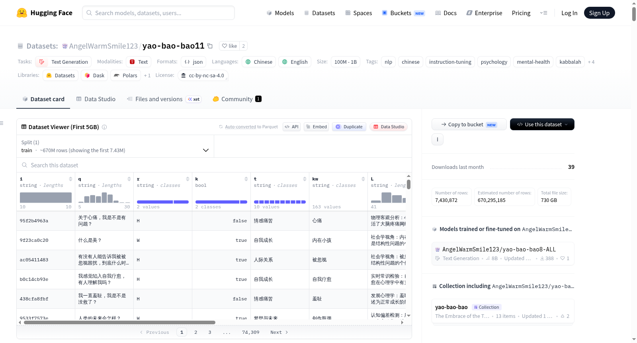
Task: Open the Datasets navigation item
Action: (320, 13)
